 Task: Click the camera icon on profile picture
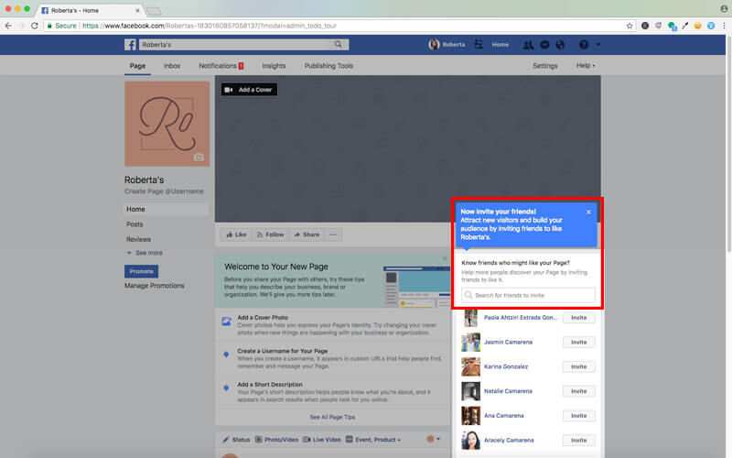(199, 158)
